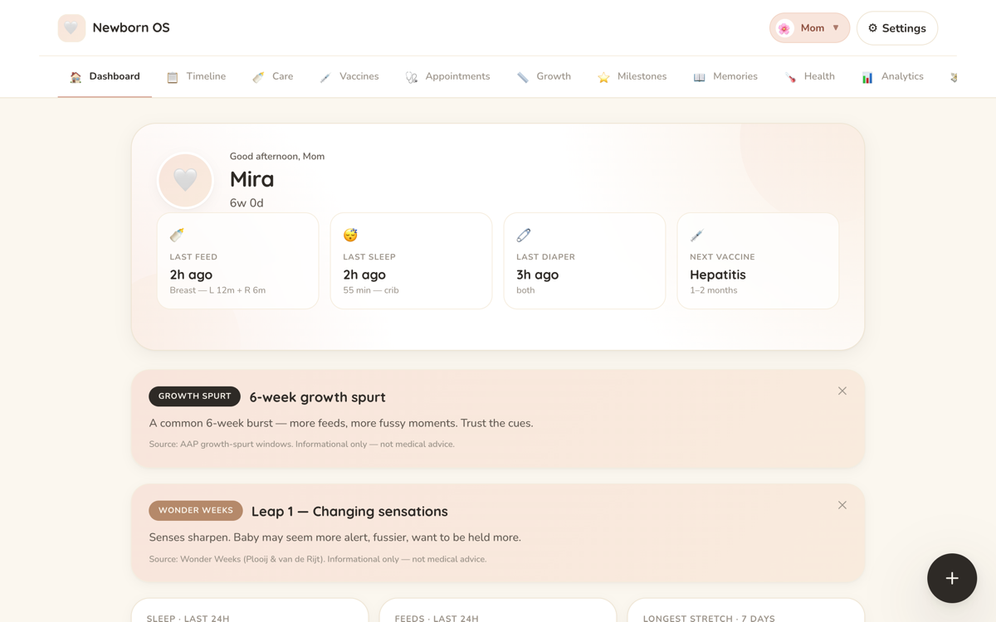The height and width of the screenshot is (622, 996).
Task: Click 'Source: Wonder Weeks' note
Action: tap(318, 559)
